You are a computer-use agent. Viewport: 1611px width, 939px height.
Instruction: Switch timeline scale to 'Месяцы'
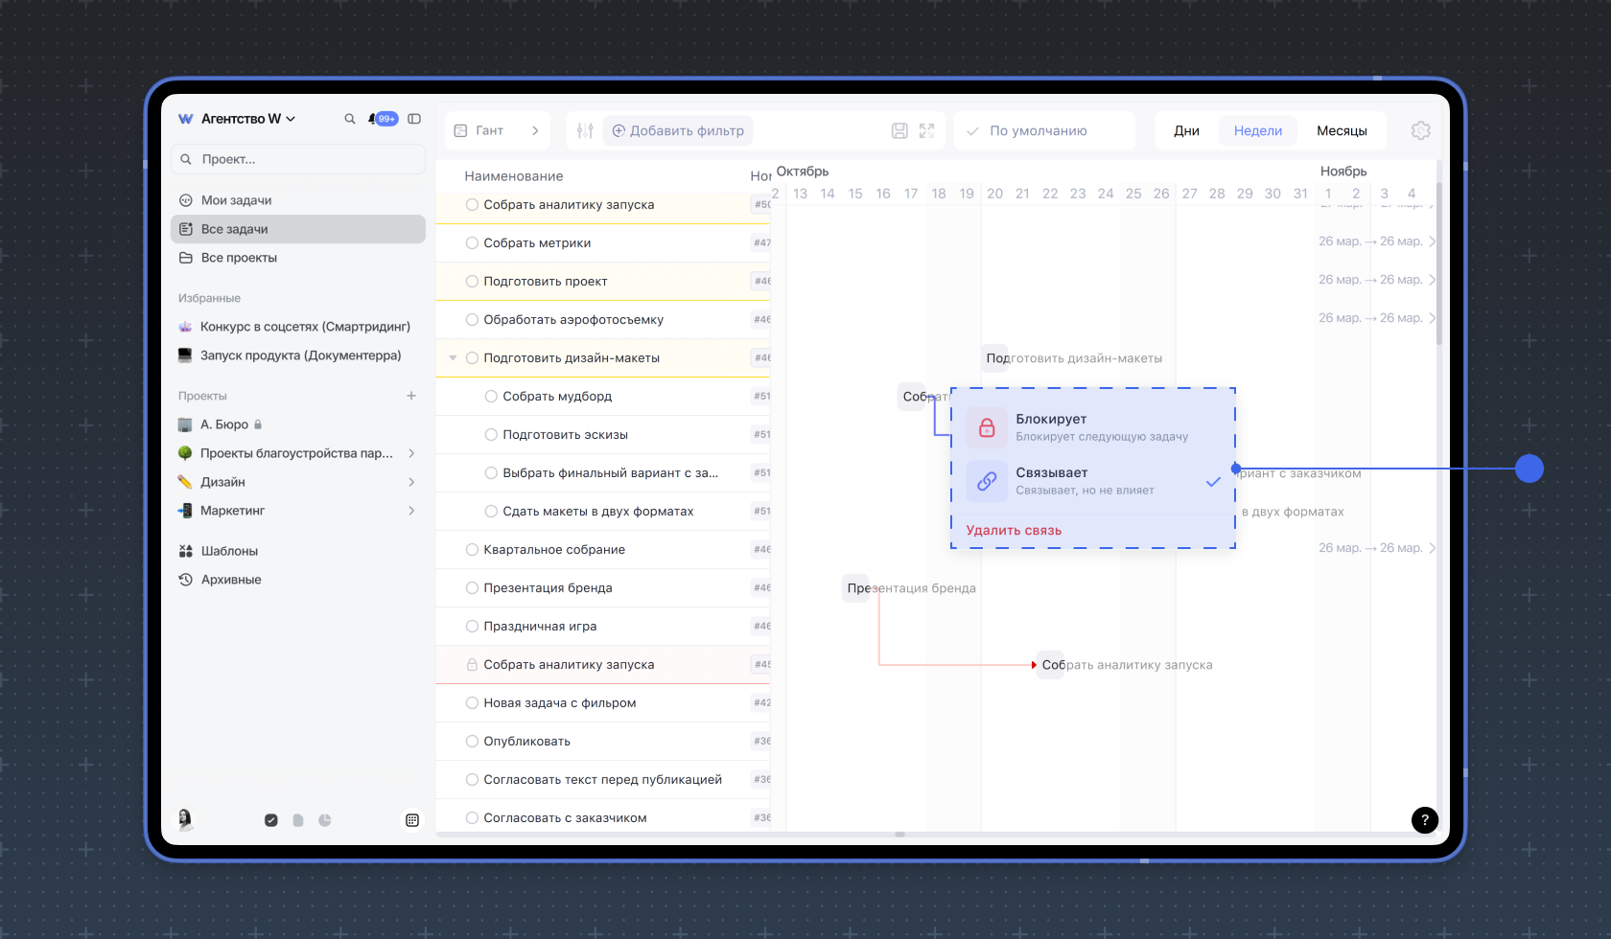point(1341,131)
